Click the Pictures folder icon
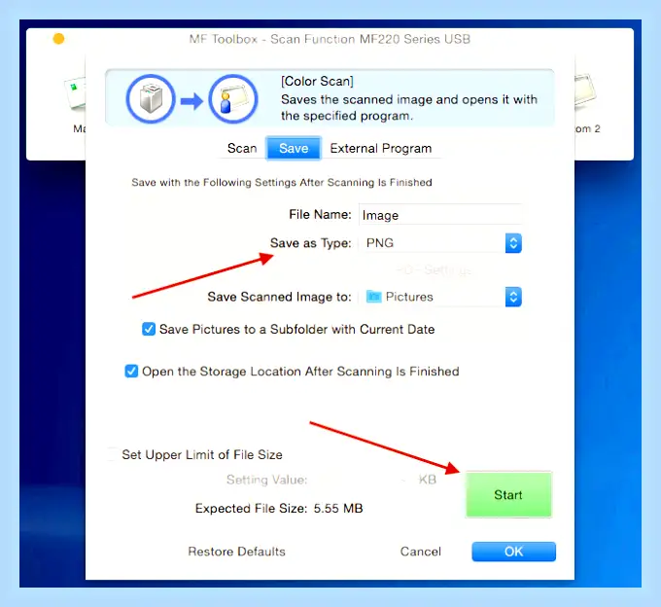The width and height of the screenshot is (661, 607). (x=373, y=297)
